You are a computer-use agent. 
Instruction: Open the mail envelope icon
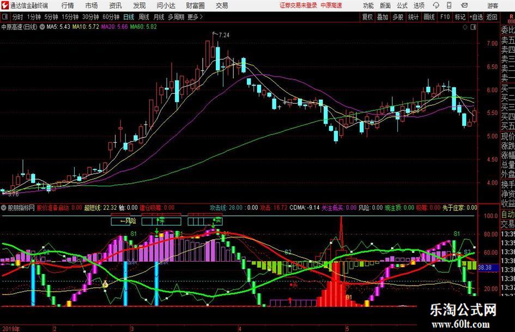[464, 5]
